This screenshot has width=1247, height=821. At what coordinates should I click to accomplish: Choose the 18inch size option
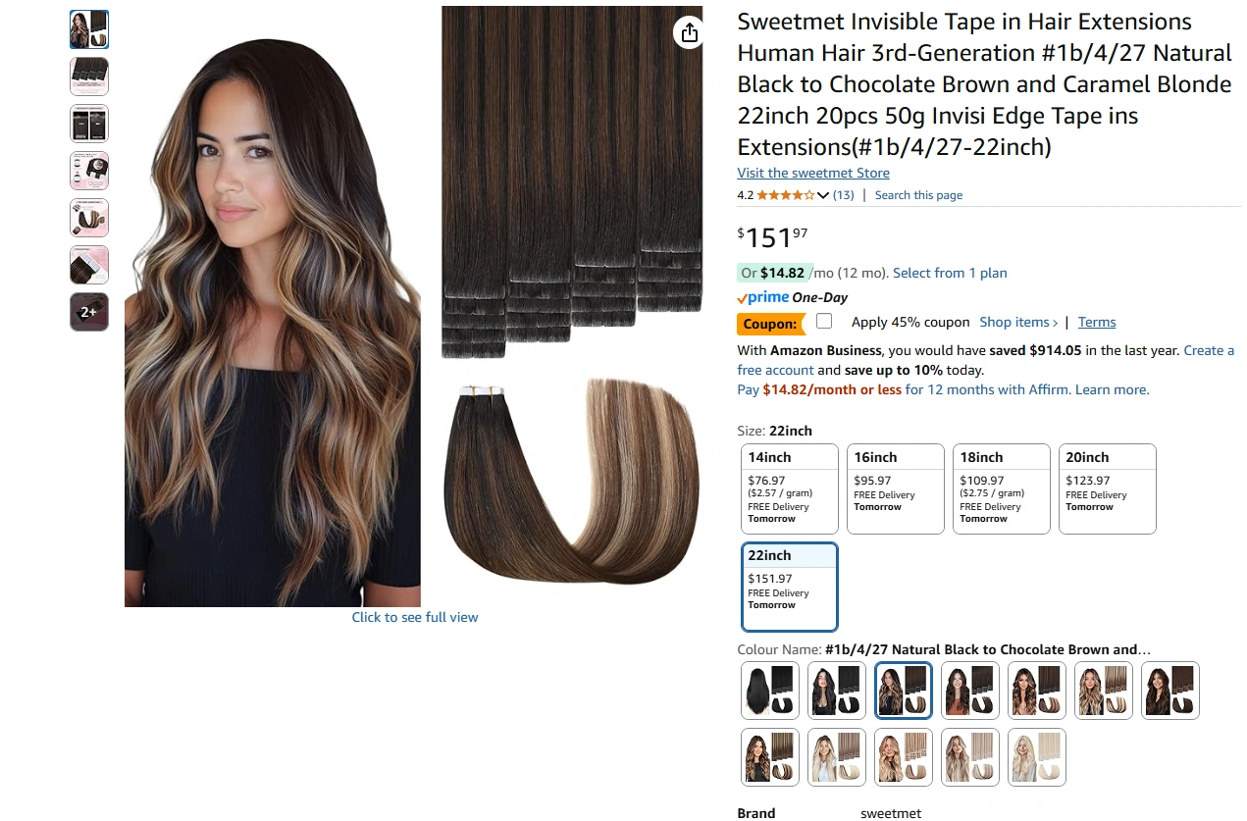[1002, 488]
